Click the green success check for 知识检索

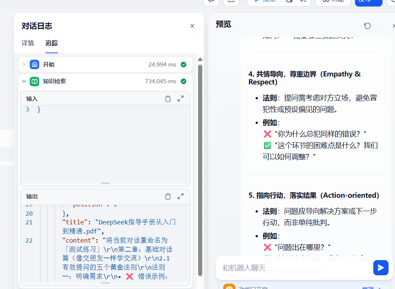click(184, 81)
